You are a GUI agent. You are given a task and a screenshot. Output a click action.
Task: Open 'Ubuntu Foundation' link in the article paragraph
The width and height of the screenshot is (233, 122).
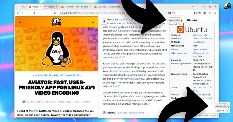click(119, 71)
